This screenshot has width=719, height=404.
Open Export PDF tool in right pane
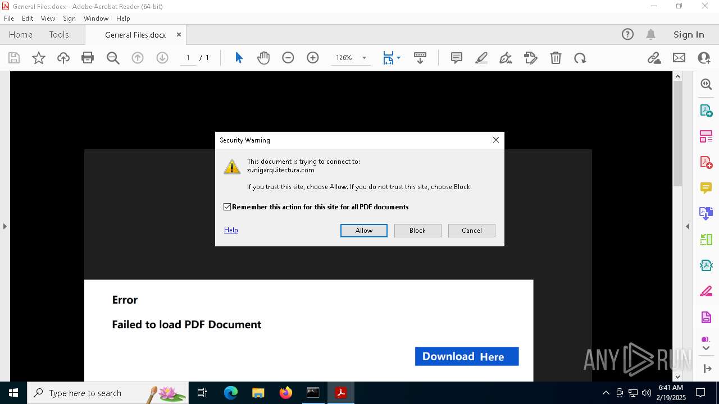(706, 110)
